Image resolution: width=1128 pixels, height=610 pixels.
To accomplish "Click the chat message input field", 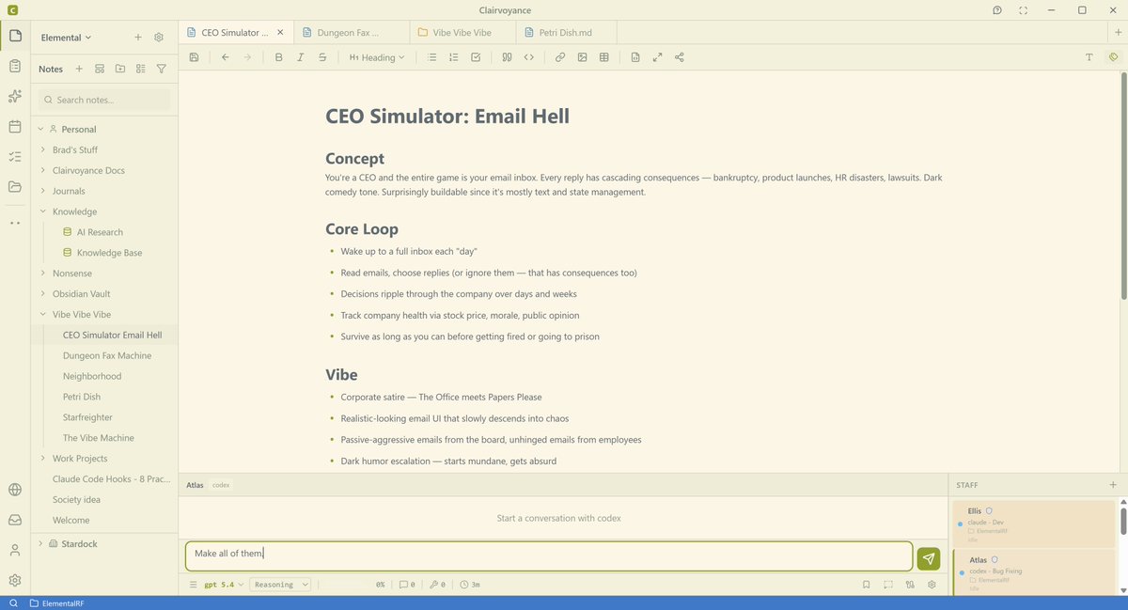I will (x=549, y=555).
